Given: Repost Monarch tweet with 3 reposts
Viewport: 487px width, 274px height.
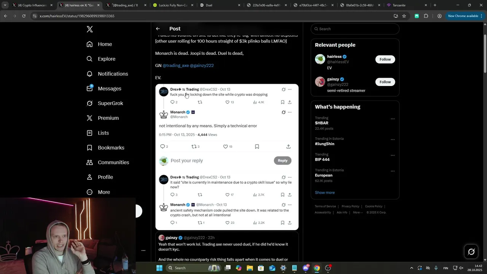Looking at the screenshot, I should pyautogui.click(x=195, y=147).
